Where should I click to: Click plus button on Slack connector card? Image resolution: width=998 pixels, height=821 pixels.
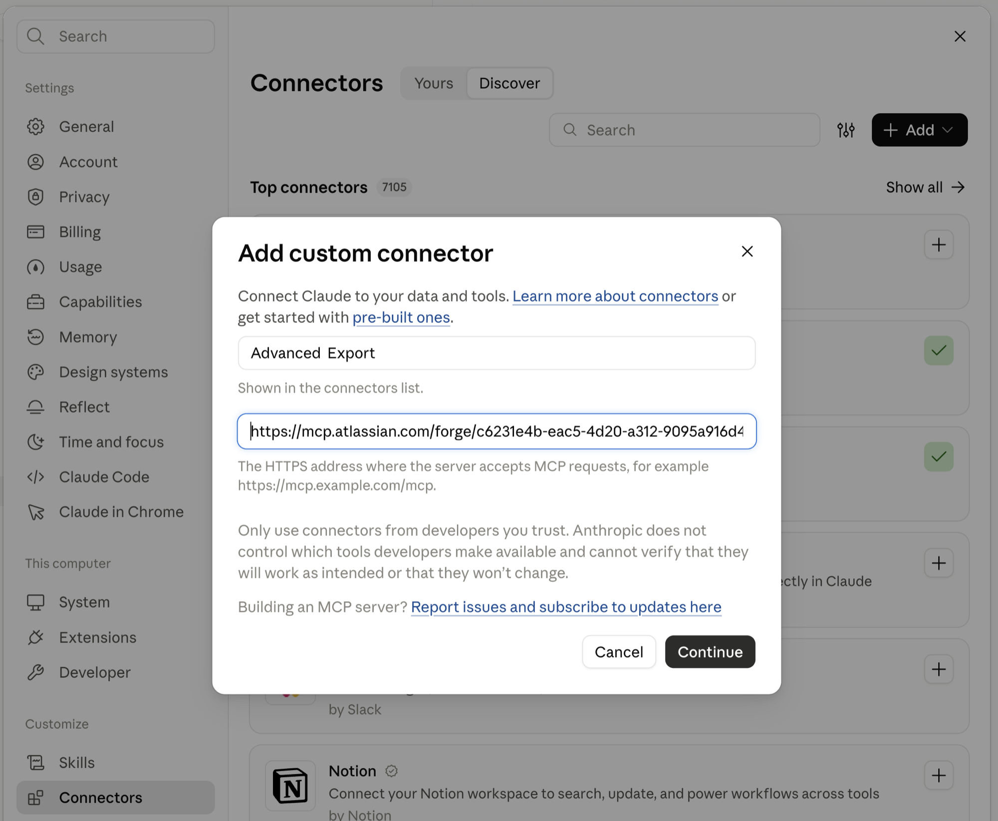[939, 669]
